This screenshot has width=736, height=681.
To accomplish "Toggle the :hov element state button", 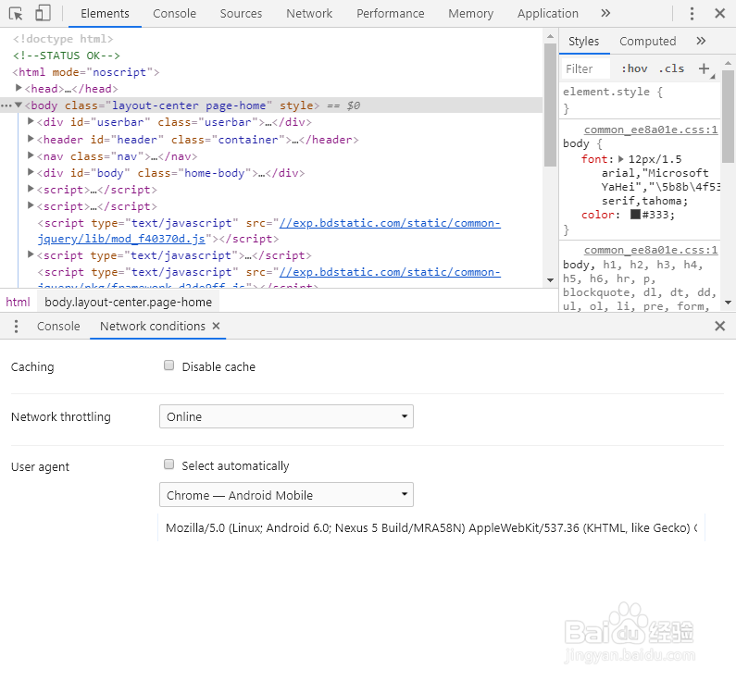I will point(634,69).
